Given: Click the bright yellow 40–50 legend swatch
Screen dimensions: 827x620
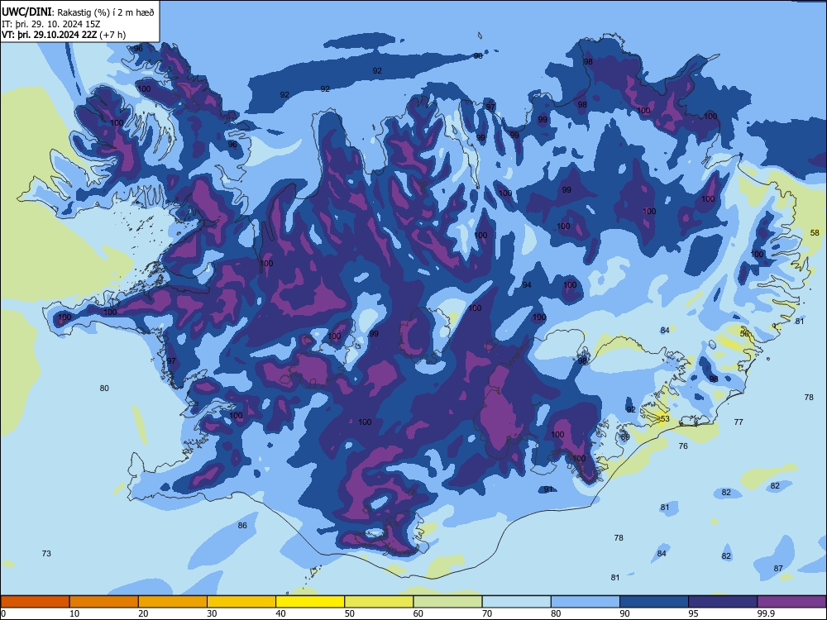Looking at the screenshot, I should point(310,602).
